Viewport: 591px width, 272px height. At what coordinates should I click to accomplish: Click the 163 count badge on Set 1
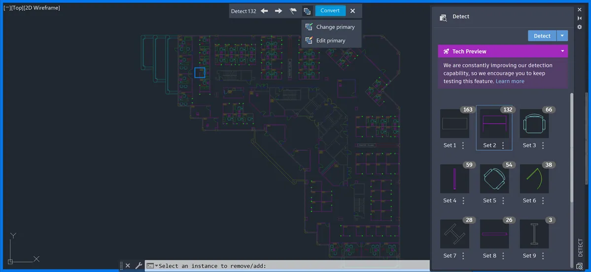(467, 109)
